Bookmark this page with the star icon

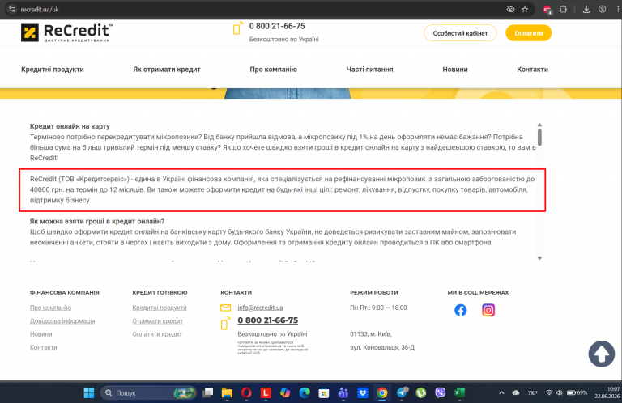point(525,9)
